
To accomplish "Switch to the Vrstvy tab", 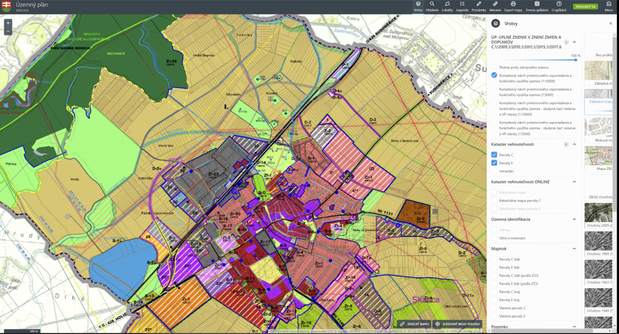I will pos(418,6).
